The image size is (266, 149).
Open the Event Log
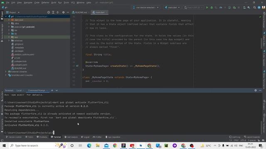point(235,137)
